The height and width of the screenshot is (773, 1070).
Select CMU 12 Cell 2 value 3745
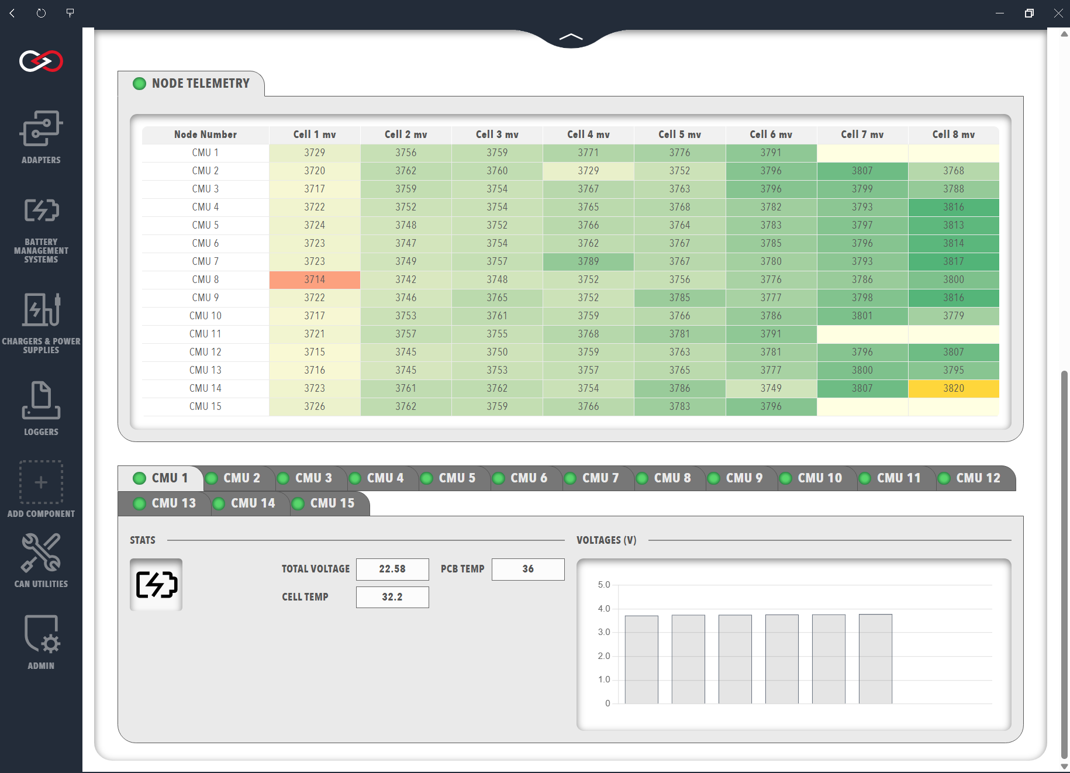406,352
